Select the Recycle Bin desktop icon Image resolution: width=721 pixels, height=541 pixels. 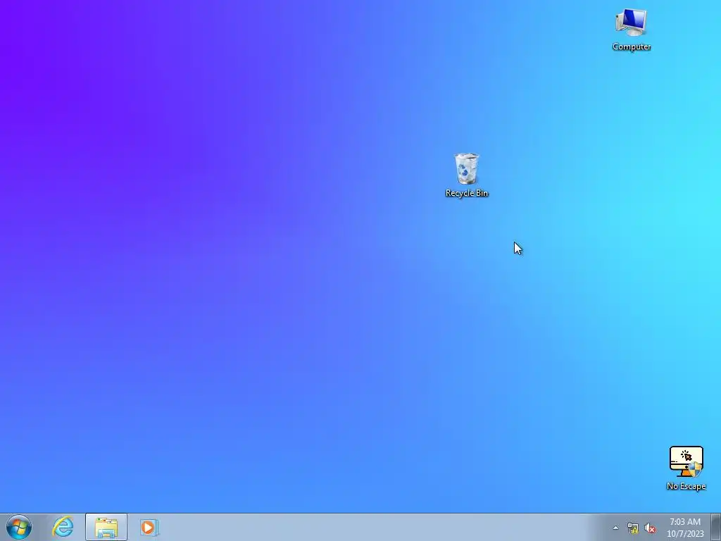point(467,175)
